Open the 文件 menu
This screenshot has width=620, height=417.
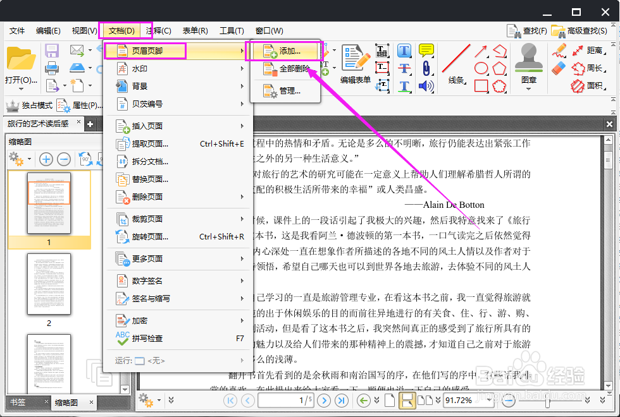17,31
